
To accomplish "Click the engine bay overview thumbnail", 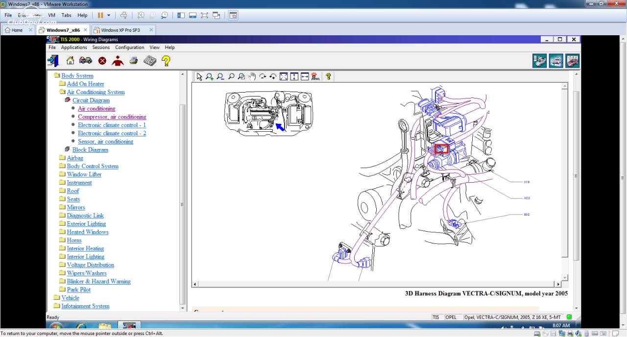I will [x=268, y=113].
